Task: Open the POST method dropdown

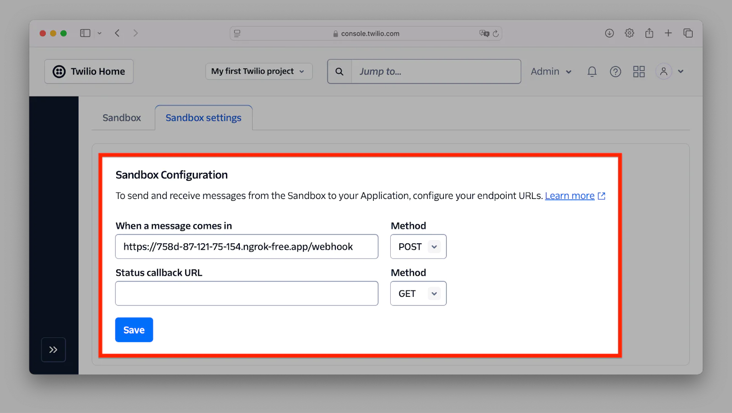Action: coord(418,247)
